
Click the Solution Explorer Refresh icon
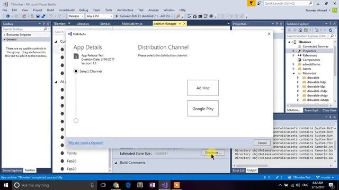[x=331, y=30]
